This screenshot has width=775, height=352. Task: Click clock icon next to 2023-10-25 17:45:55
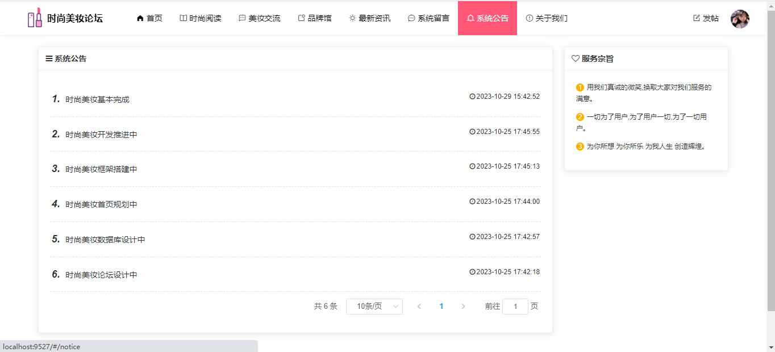[472, 132]
